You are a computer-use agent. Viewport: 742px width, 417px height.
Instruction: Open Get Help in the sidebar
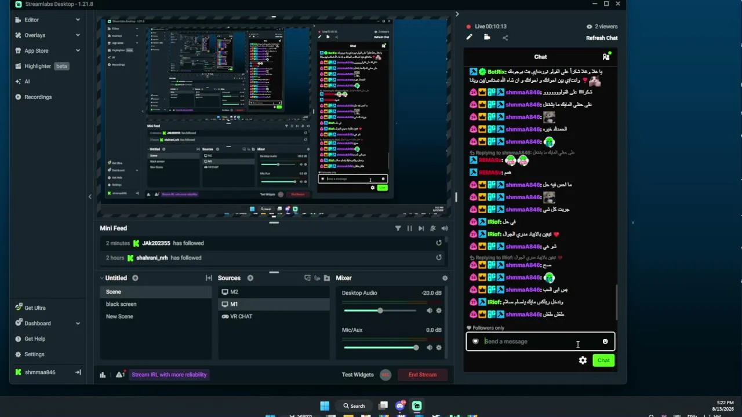(34, 339)
